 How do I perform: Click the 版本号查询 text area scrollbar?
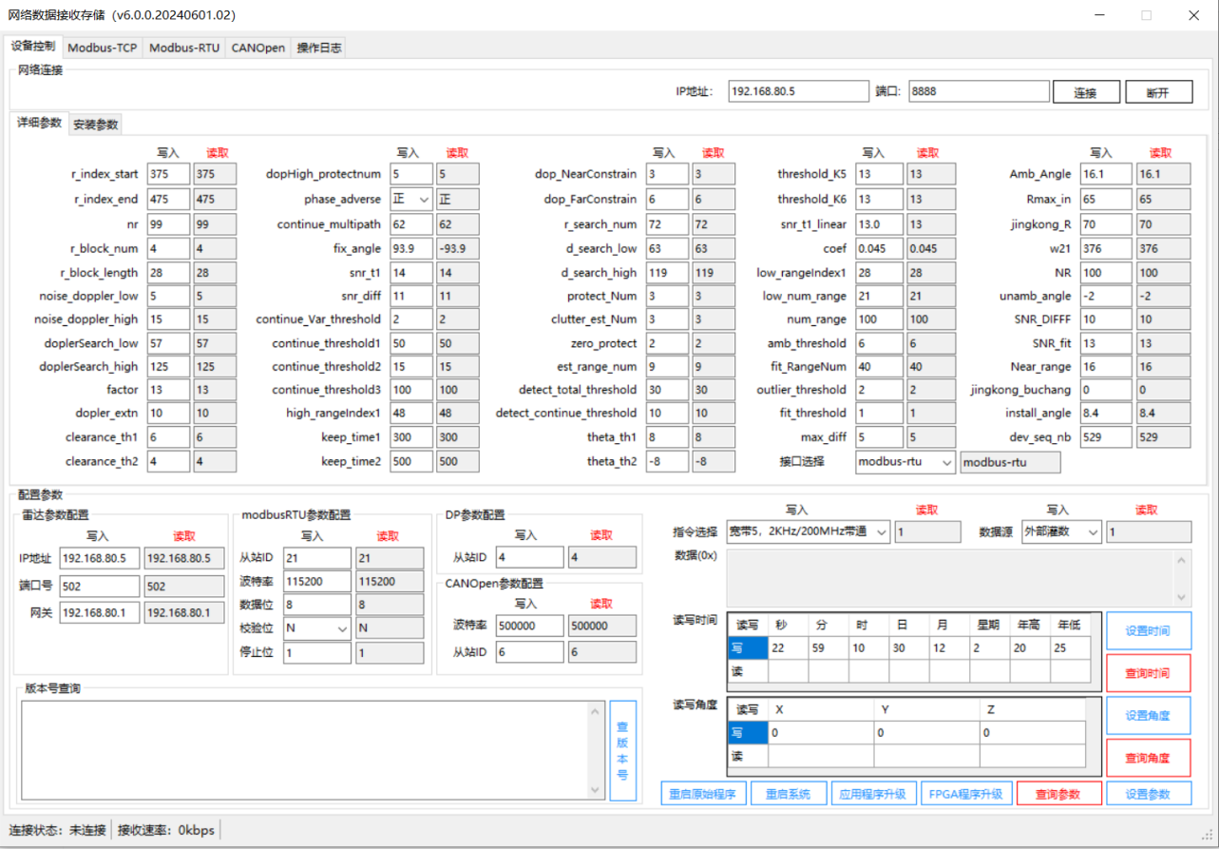point(596,750)
